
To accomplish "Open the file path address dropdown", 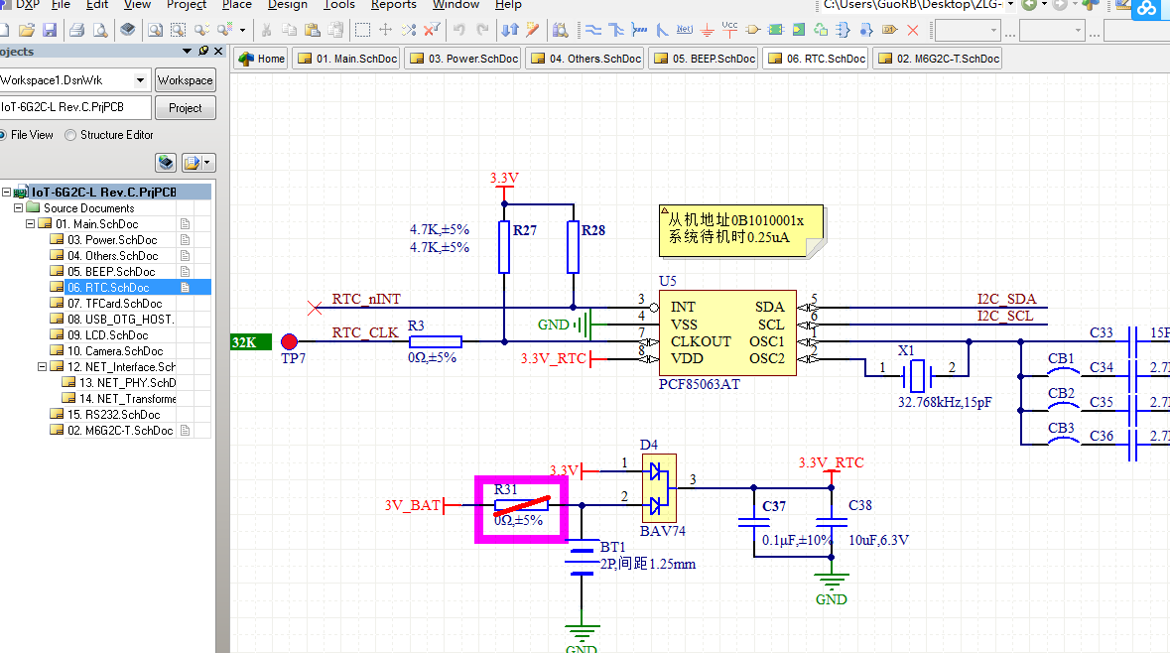I will pos(1010,5).
